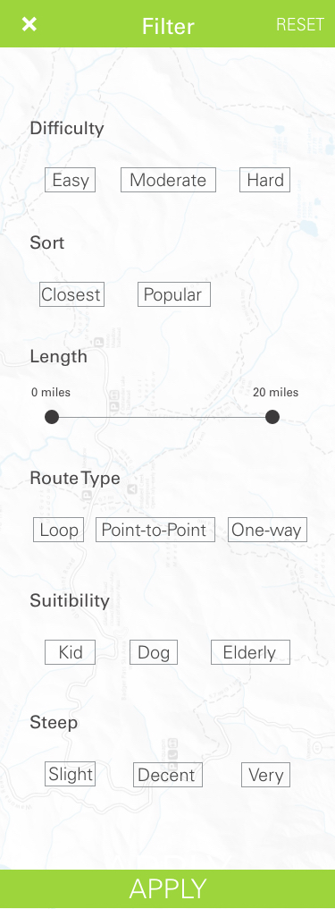Sort trails by Closest

[71, 294]
